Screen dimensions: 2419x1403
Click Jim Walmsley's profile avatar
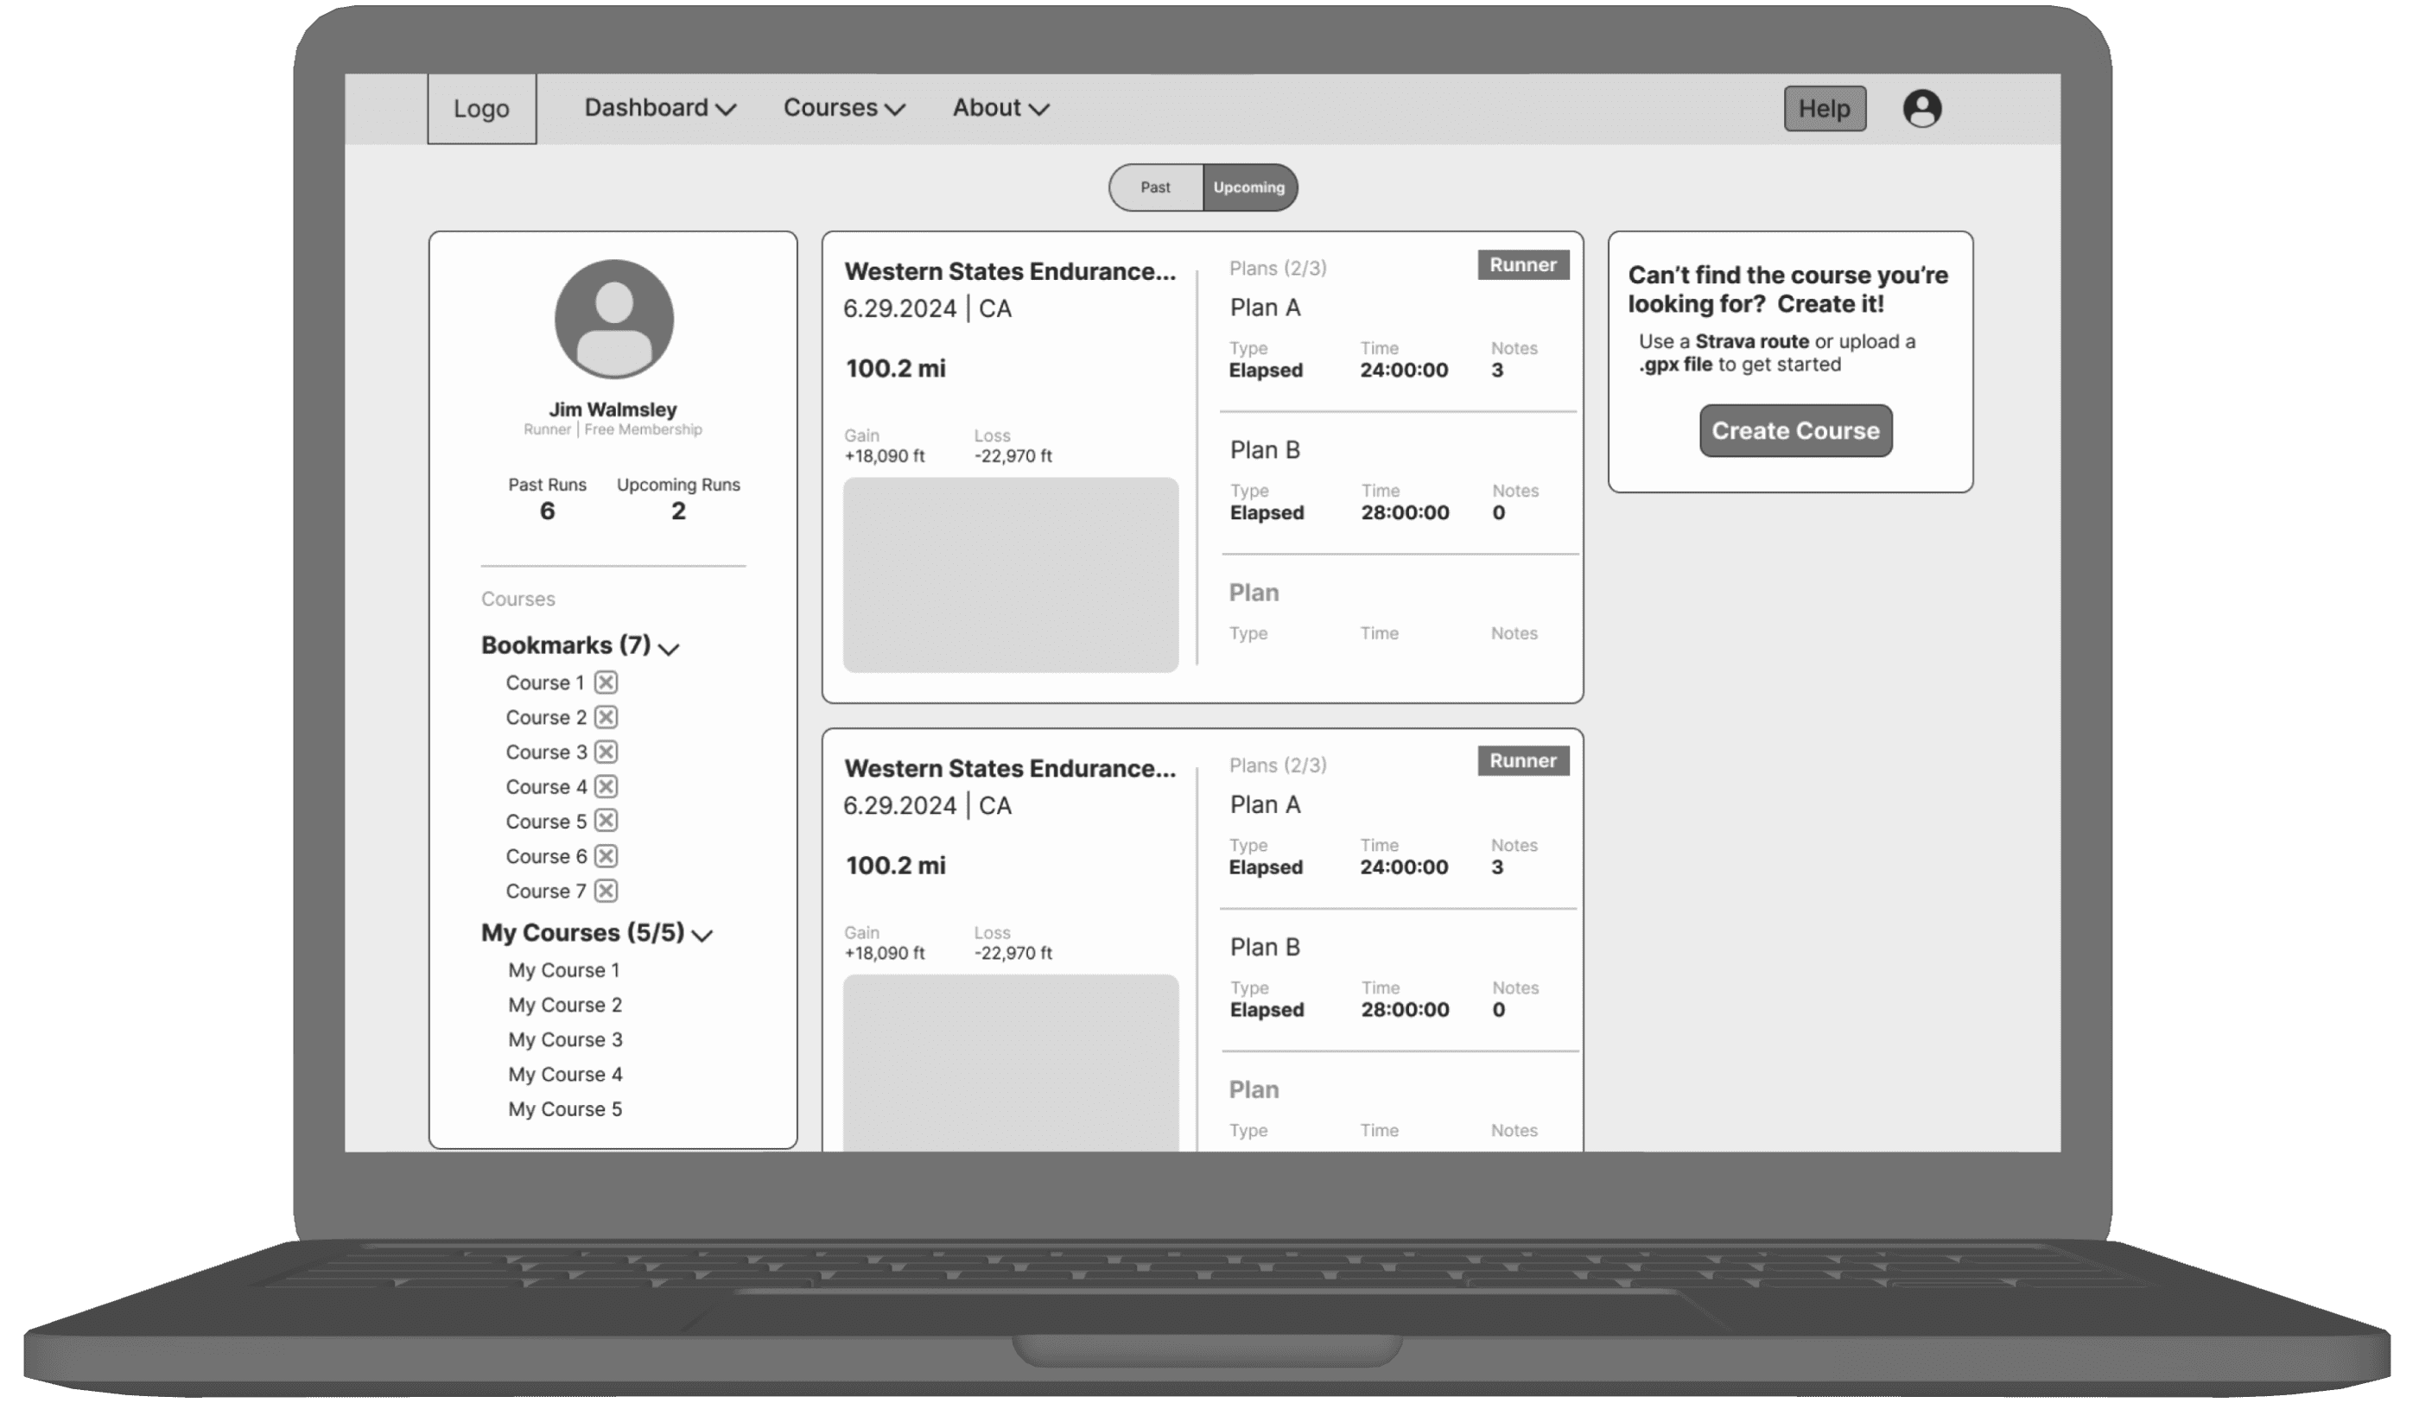(613, 319)
